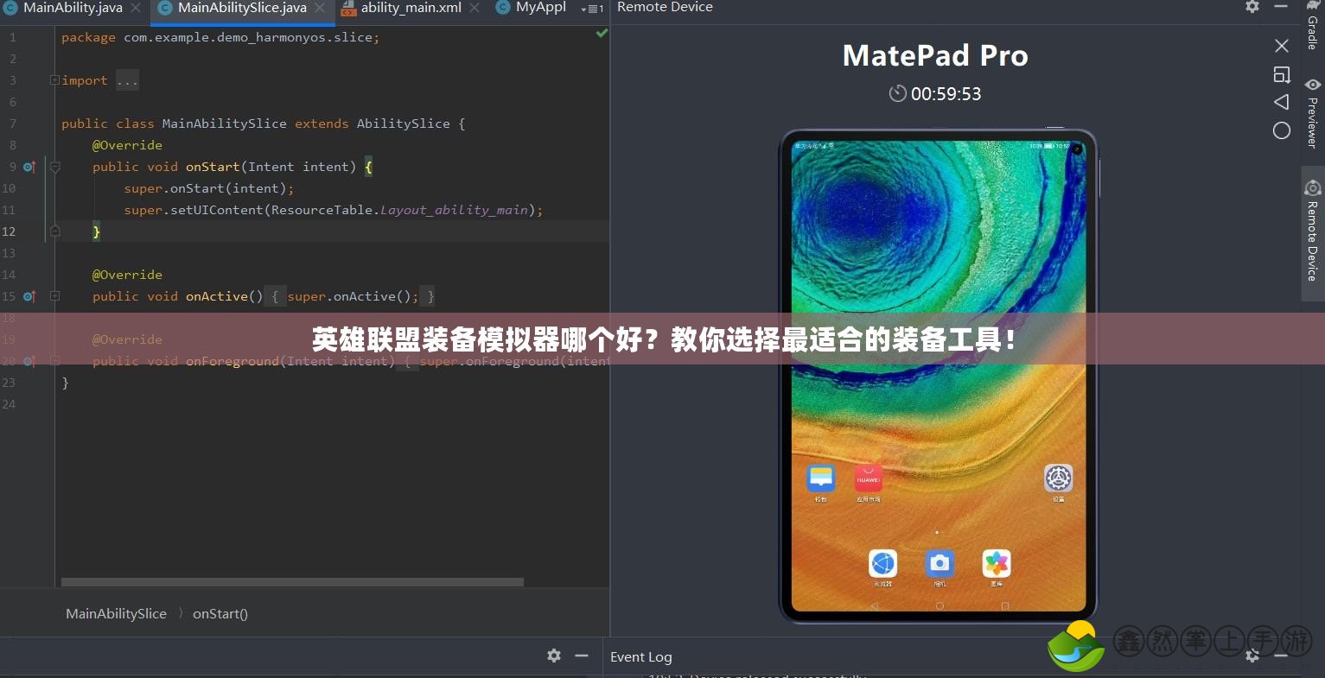
Task: Click 'AbilitySlice' in class declaration
Action: tap(404, 124)
